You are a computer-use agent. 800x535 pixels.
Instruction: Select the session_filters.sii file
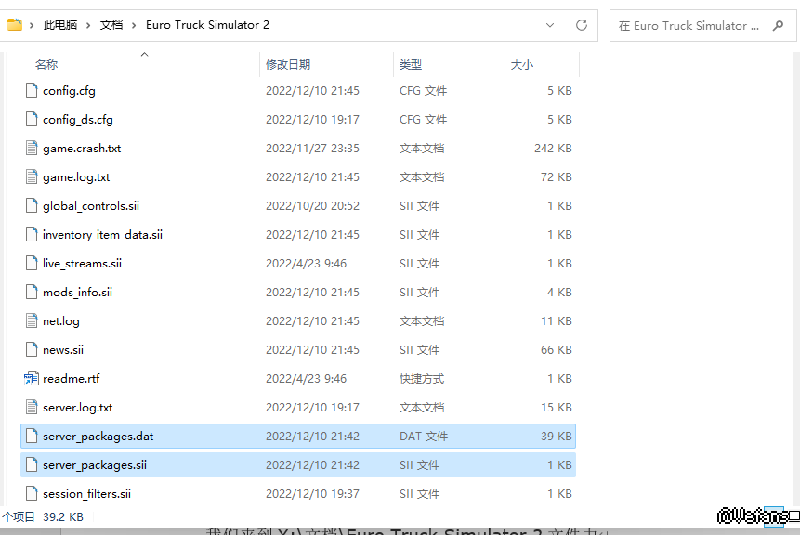(x=86, y=494)
